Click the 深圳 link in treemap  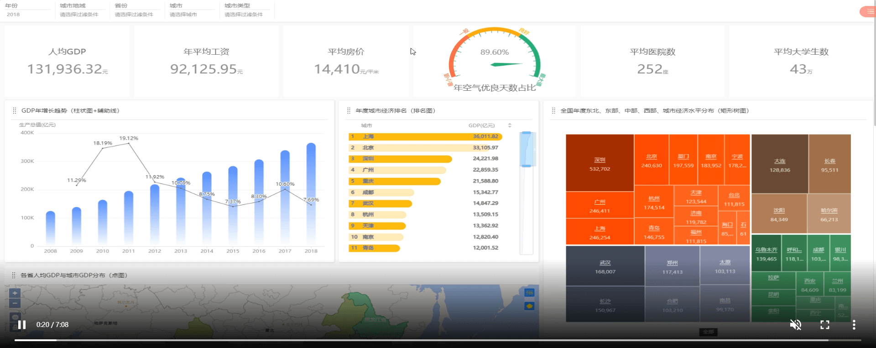(600, 160)
